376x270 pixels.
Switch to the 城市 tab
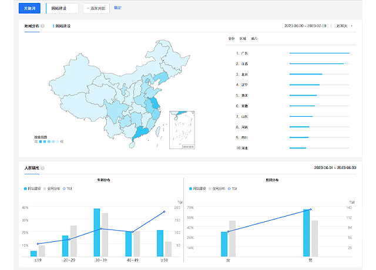click(x=254, y=38)
